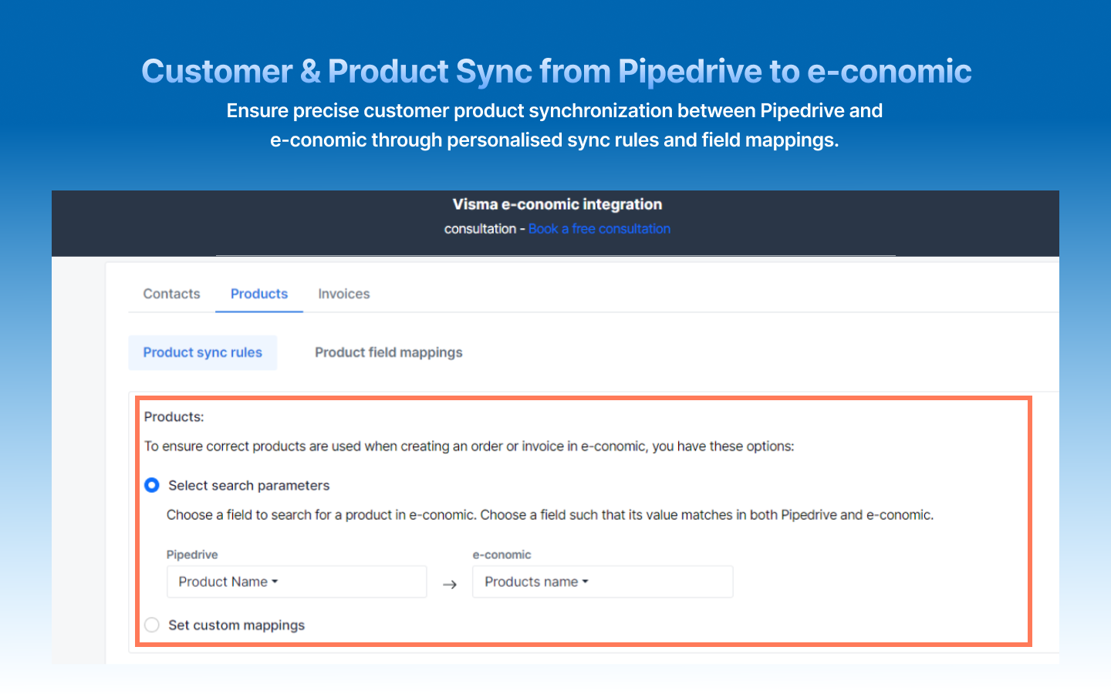This screenshot has height=694, width=1111.
Task: Select the Products tab
Action: pos(258,294)
